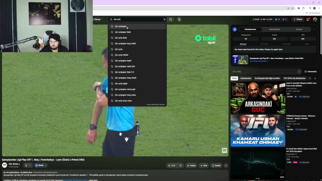Select the Hepsi time range
Viewport: 322px width, 181px height.
point(307,44)
